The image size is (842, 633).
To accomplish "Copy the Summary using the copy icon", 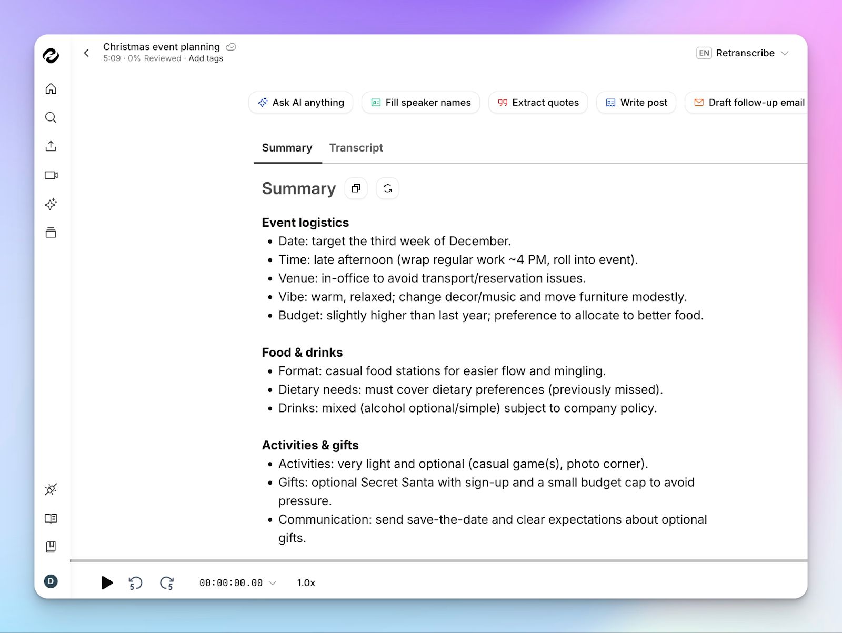I will [x=356, y=188].
